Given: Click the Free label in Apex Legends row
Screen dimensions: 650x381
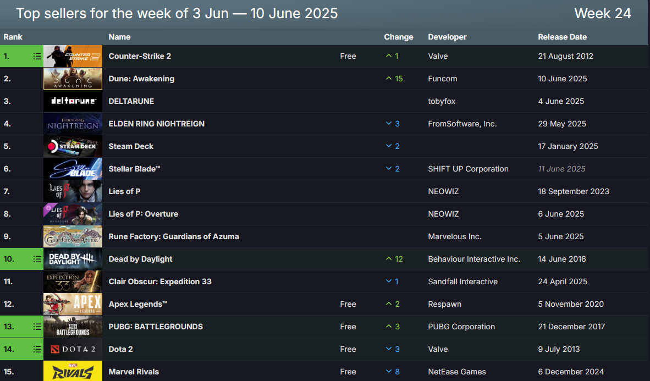Looking at the screenshot, I should tap(348, 304).
